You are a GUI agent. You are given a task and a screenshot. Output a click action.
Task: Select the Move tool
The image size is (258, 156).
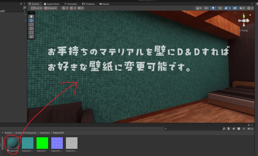(x=31, y=20)
